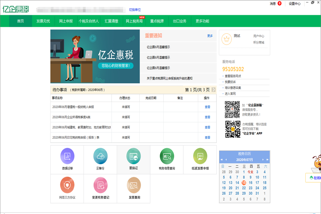This screenshot has width=321, height=214.
Task: Open the 关于重点税源网上申报系统升级的通知 notice
Action: 169,78
